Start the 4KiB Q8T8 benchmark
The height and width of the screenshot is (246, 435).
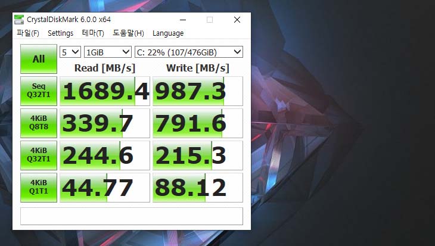point(39,123)
